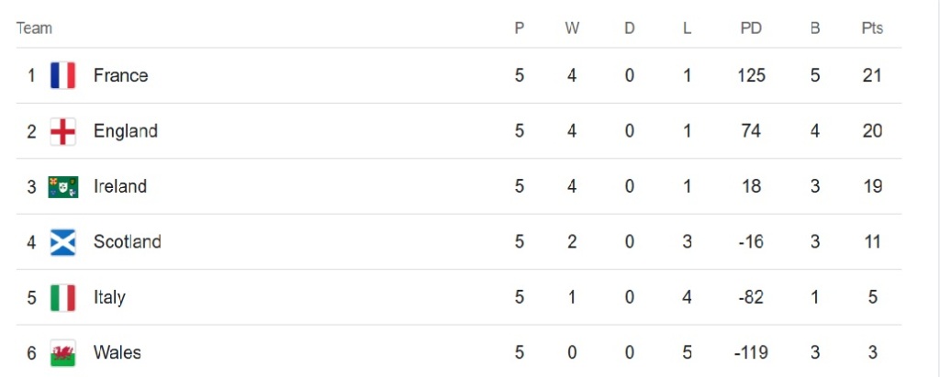
Task: Open the France team link
Action: click(120, 75)
